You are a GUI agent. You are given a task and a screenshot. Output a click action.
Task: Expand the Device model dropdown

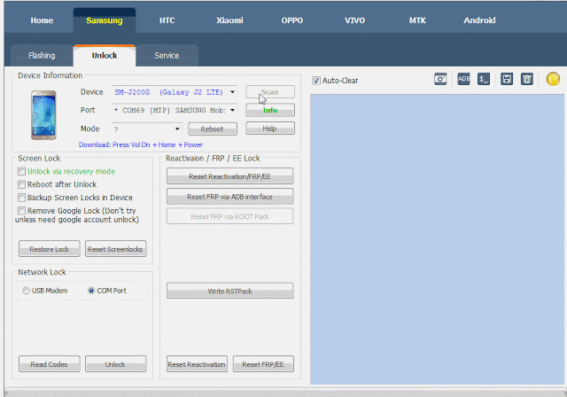point(232,92)
